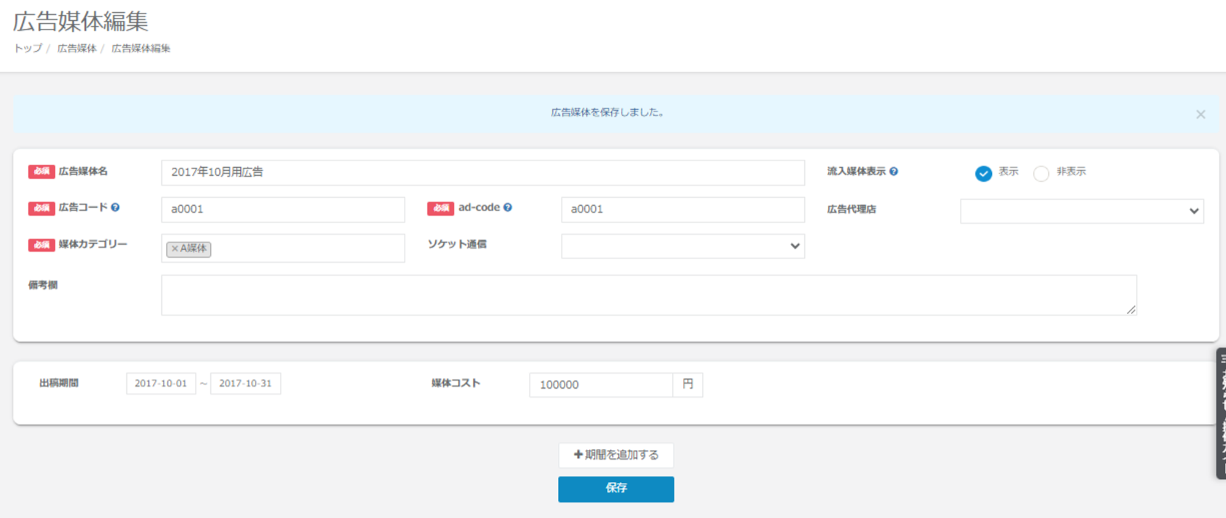Remove the A媒体 category tag
Screen dimensions: 1226x518
175,249
